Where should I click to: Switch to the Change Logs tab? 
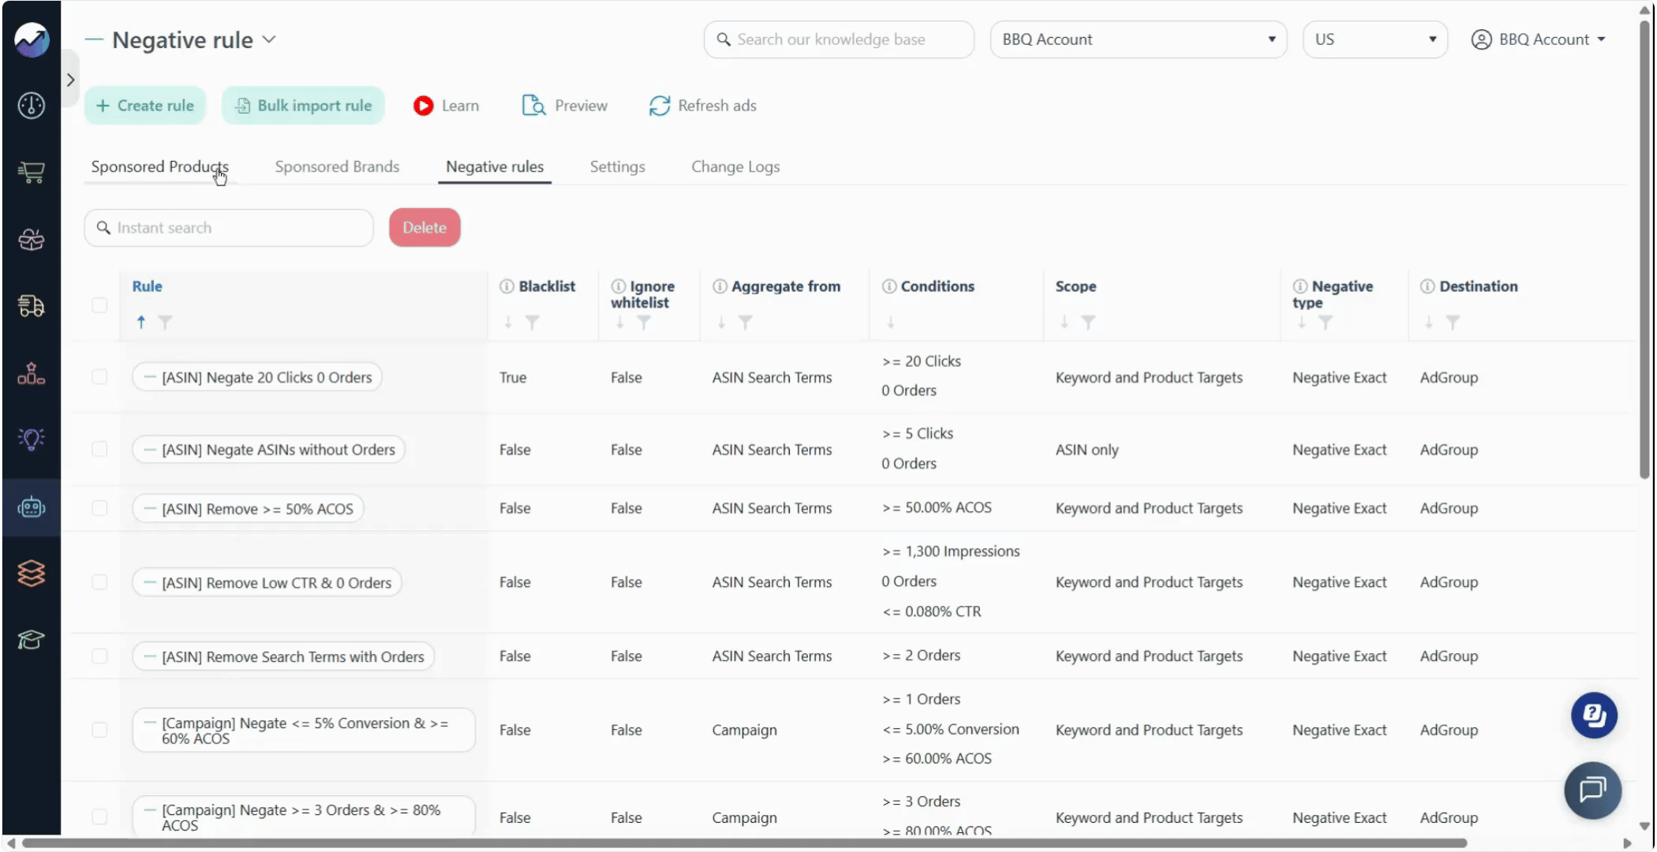pyautogui.click(x=735, y=166)
